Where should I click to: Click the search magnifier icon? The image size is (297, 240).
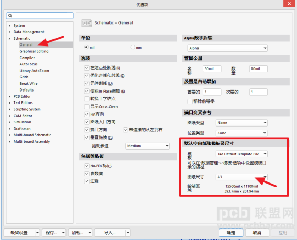coord(10,16)
